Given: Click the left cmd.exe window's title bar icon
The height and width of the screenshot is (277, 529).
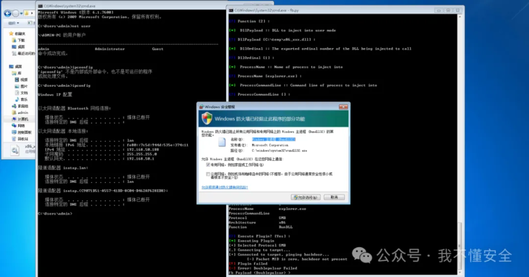Looking at the screenshot, I should point(40,6).
